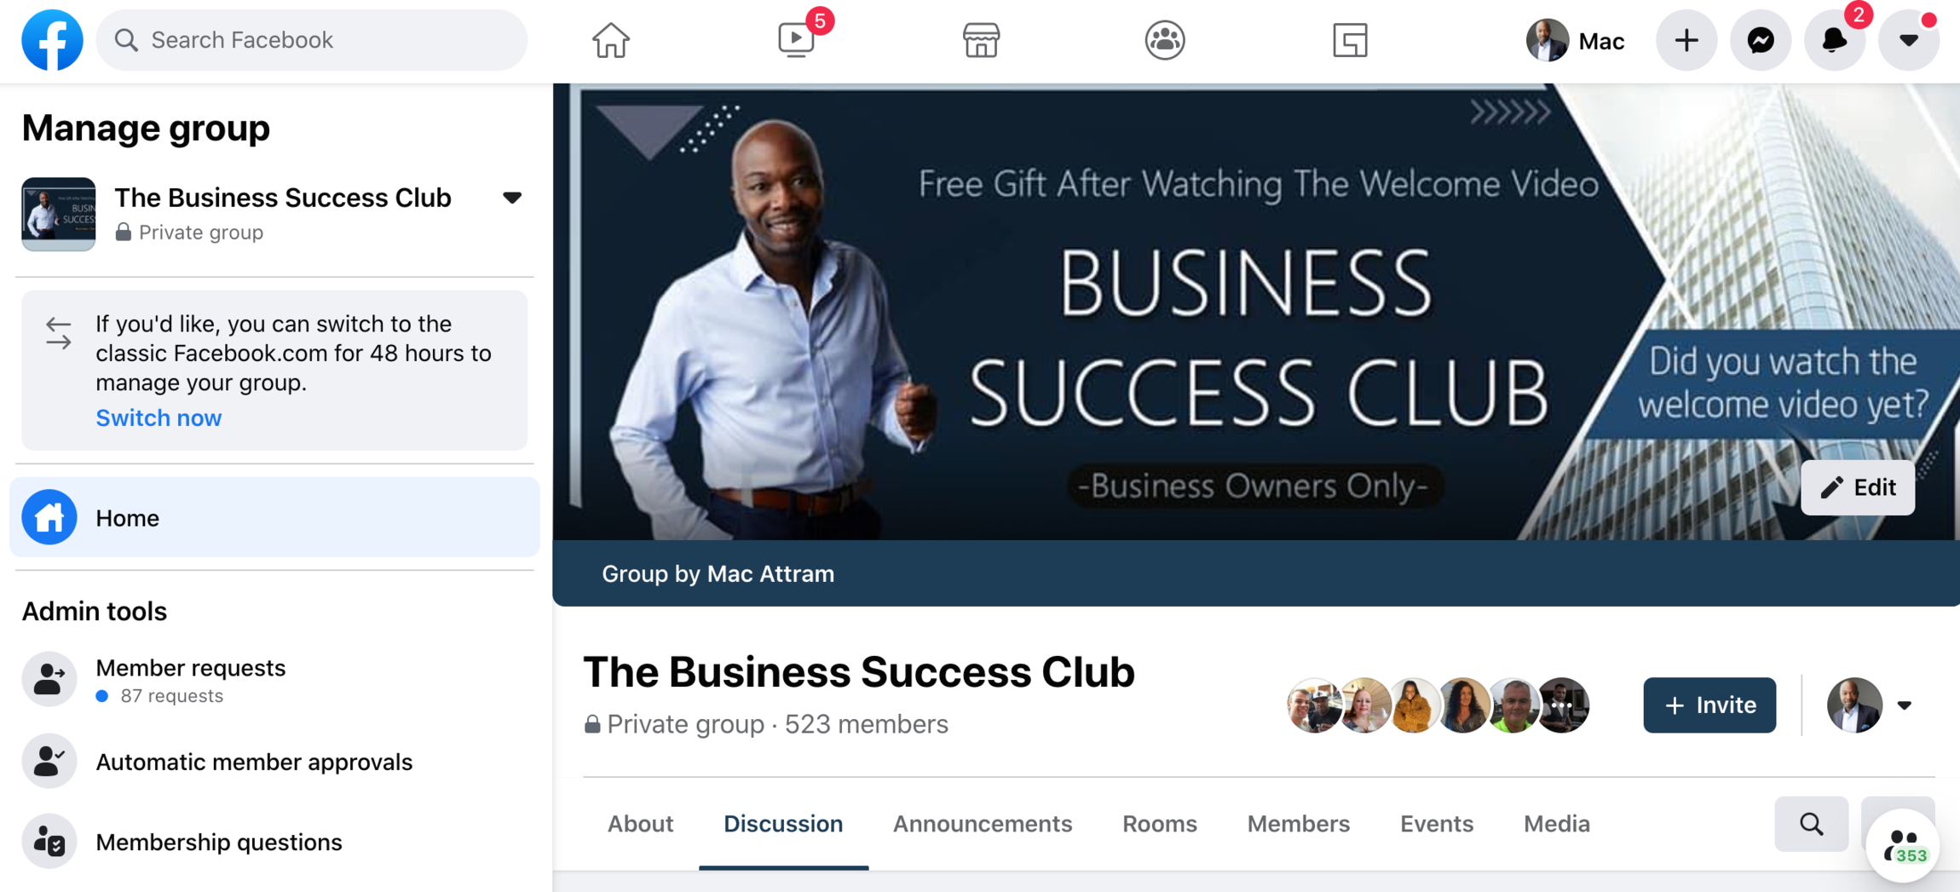Switch to the Members tab
The height and width of the screenshot is (892, 1960).
coord(1298,824)
